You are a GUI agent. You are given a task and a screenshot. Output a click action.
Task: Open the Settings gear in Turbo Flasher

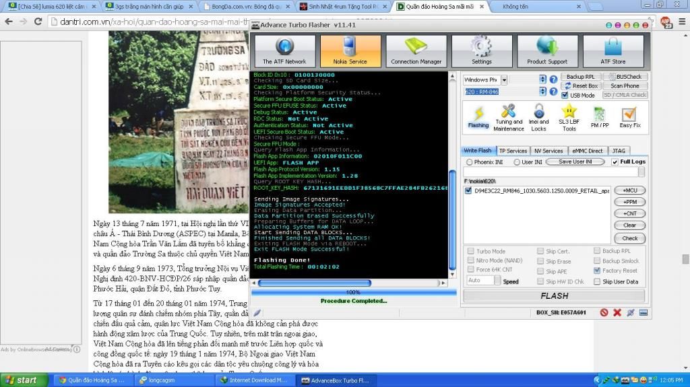pos(482,51)
